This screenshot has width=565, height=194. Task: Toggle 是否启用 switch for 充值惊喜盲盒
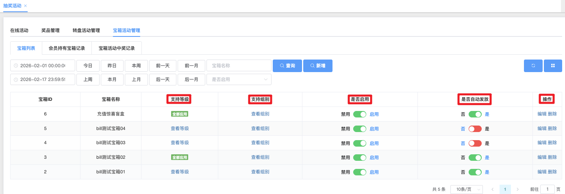pos(360,114)
